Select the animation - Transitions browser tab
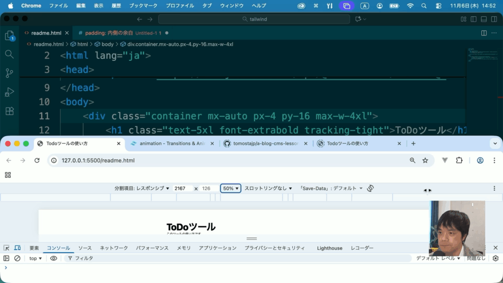This screenshot has width=503, height=283. 172,143
